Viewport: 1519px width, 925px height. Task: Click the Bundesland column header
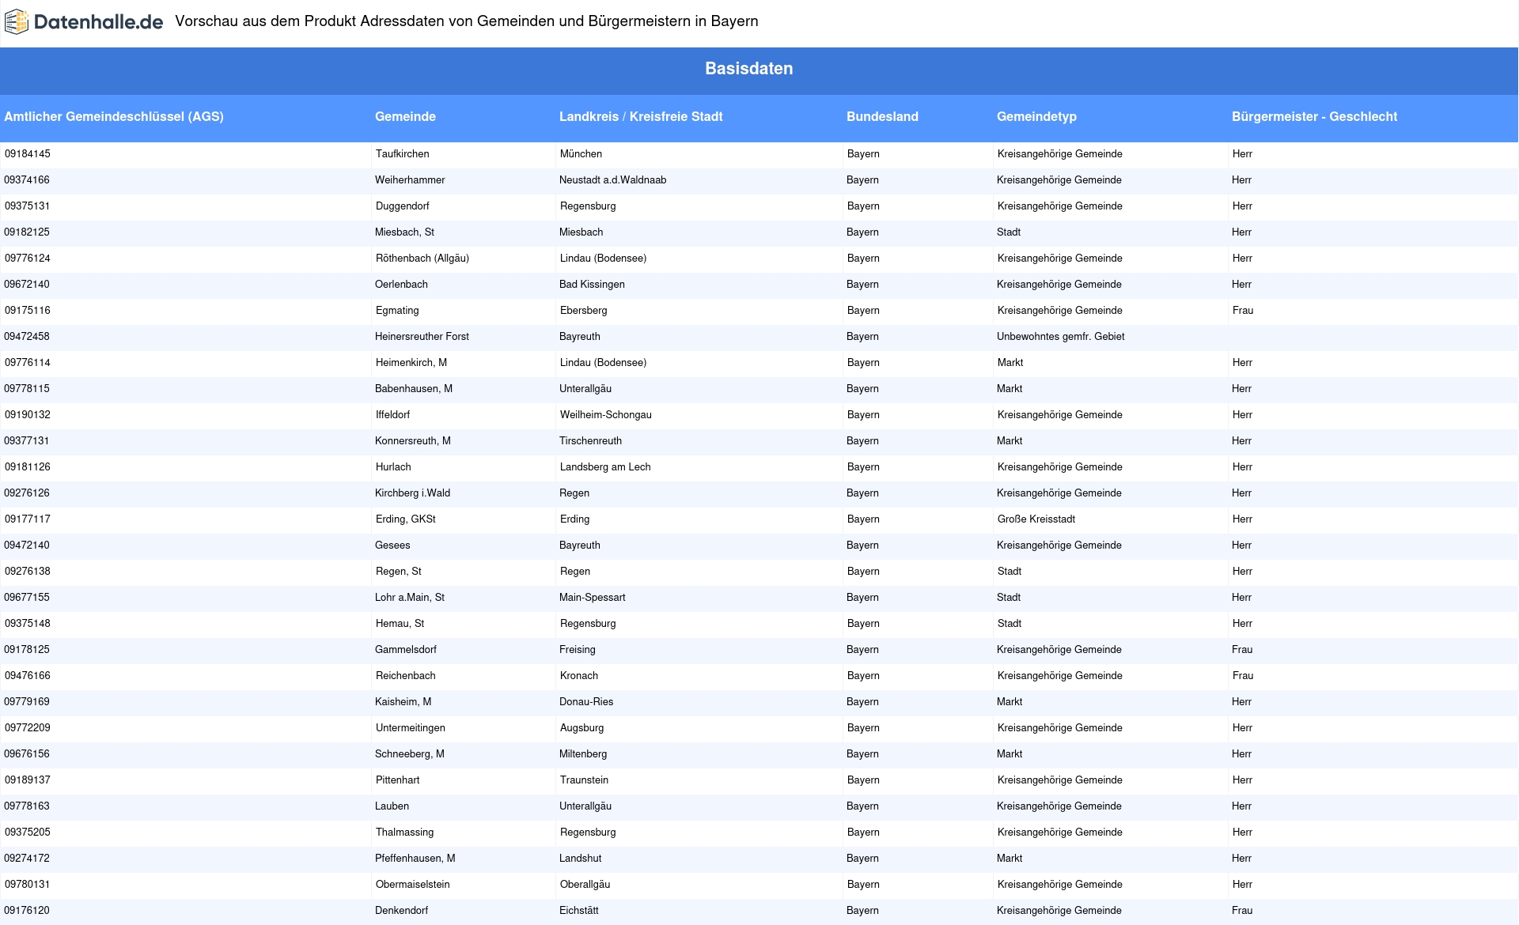[x=882, y=116]
